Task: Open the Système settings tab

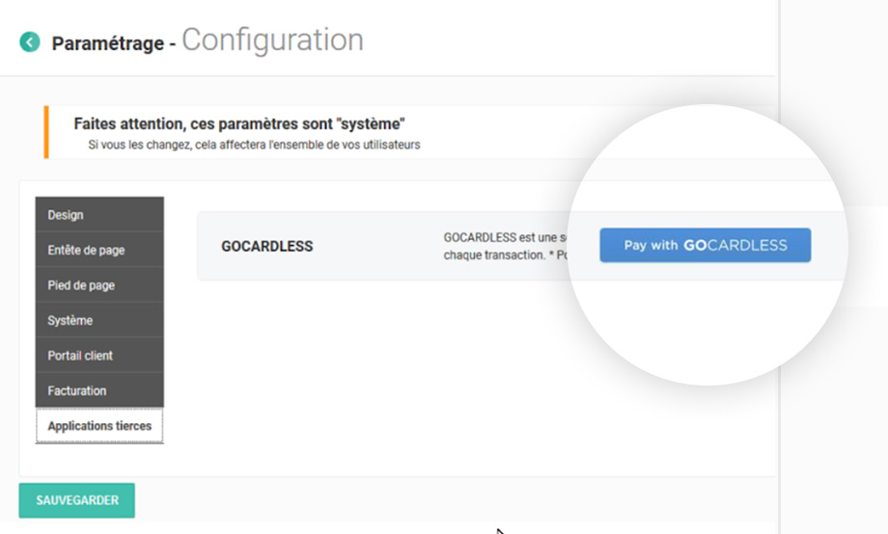Action: [x=99, y=320]
